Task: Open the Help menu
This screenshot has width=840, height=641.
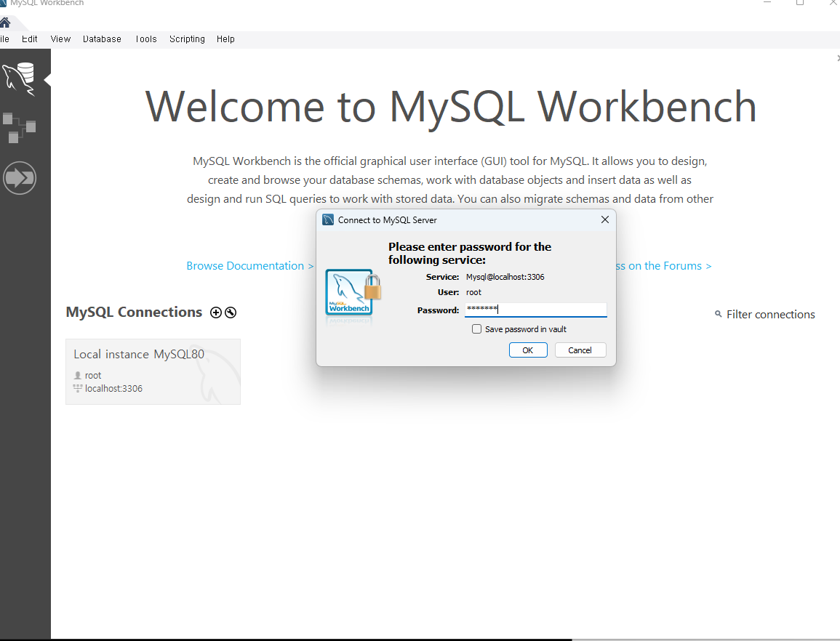Action: coord(225,39)
